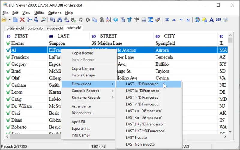Open the Options menu
Viewport: 240px width, 150px height.
coord(55,13)
